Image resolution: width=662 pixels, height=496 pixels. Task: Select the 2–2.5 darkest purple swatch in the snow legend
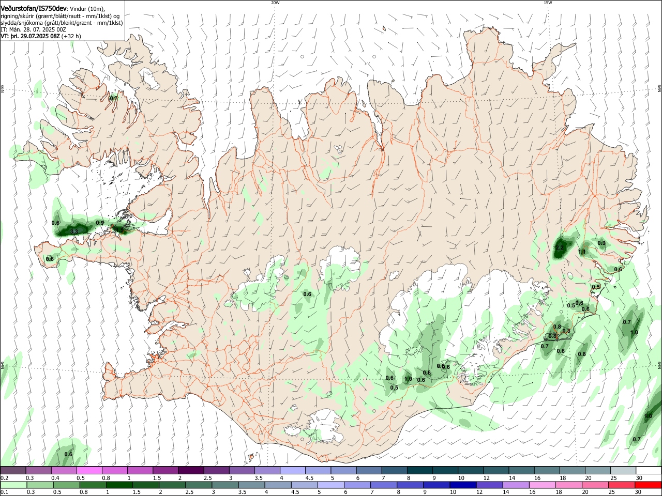tap(190, 470)
